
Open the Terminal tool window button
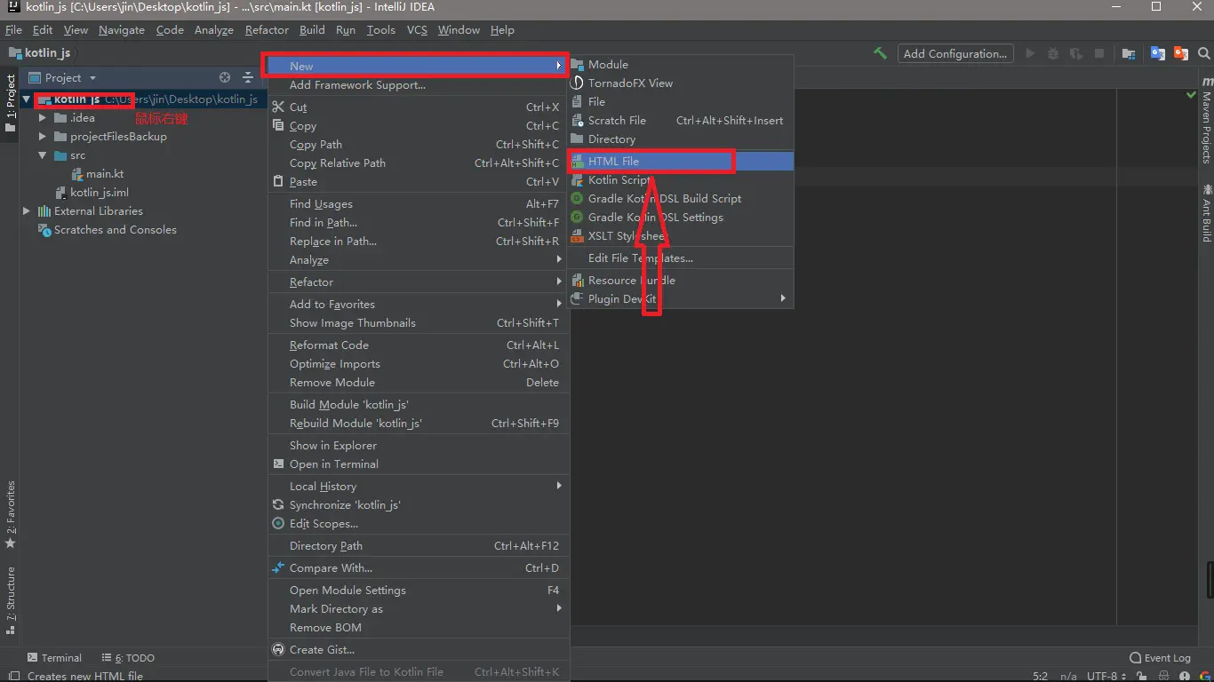tap(54, 658)
